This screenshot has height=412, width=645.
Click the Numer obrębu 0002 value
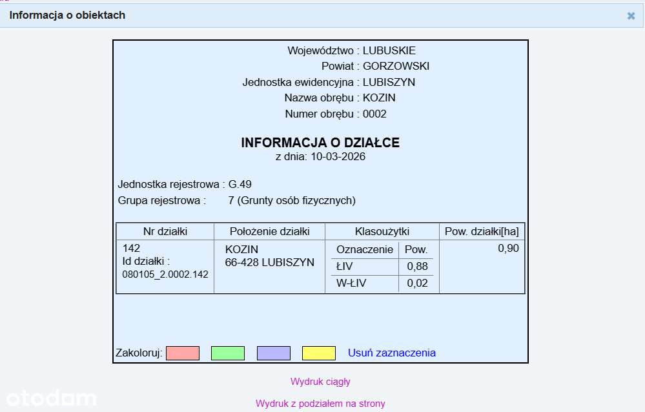[374, 114]
